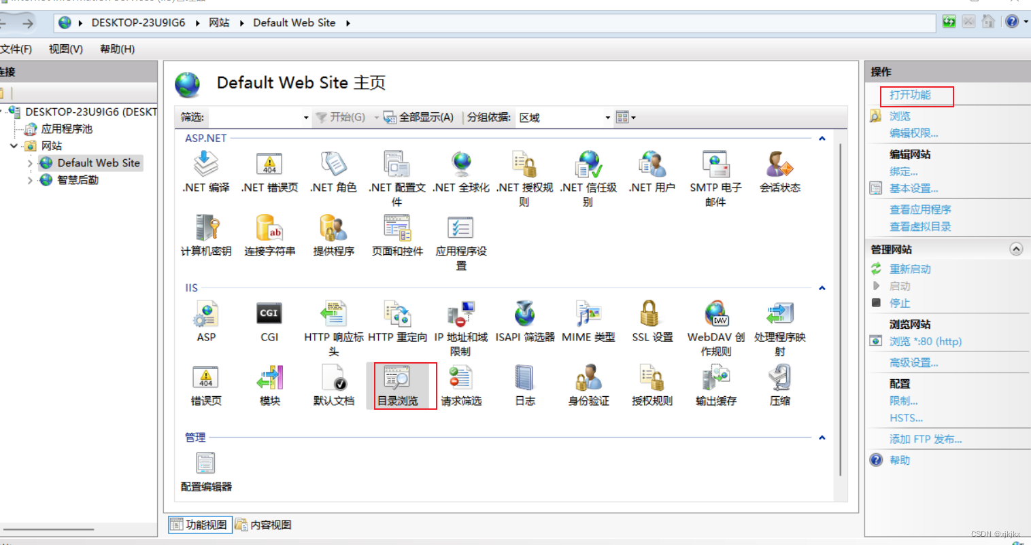Select the .NET 角色 icon
1031x545 pixels.
333,164
